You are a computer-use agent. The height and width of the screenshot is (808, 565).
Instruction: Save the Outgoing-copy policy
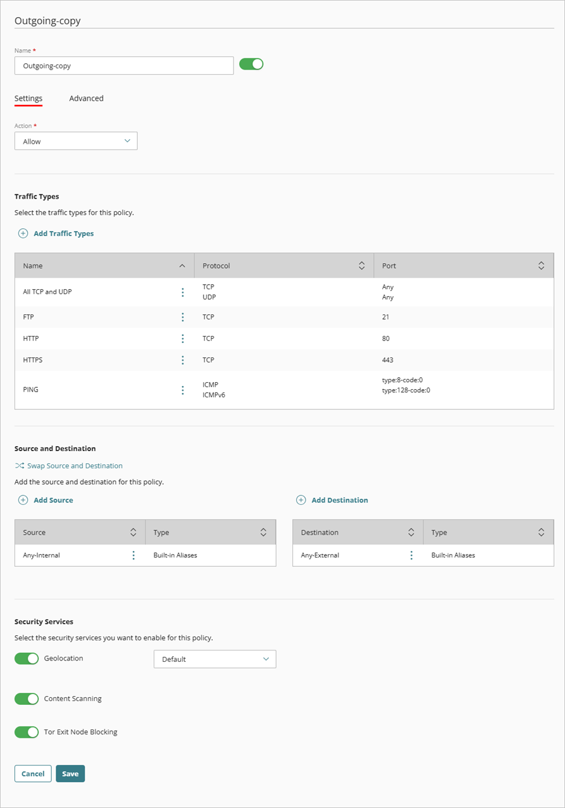pos(70,773)
